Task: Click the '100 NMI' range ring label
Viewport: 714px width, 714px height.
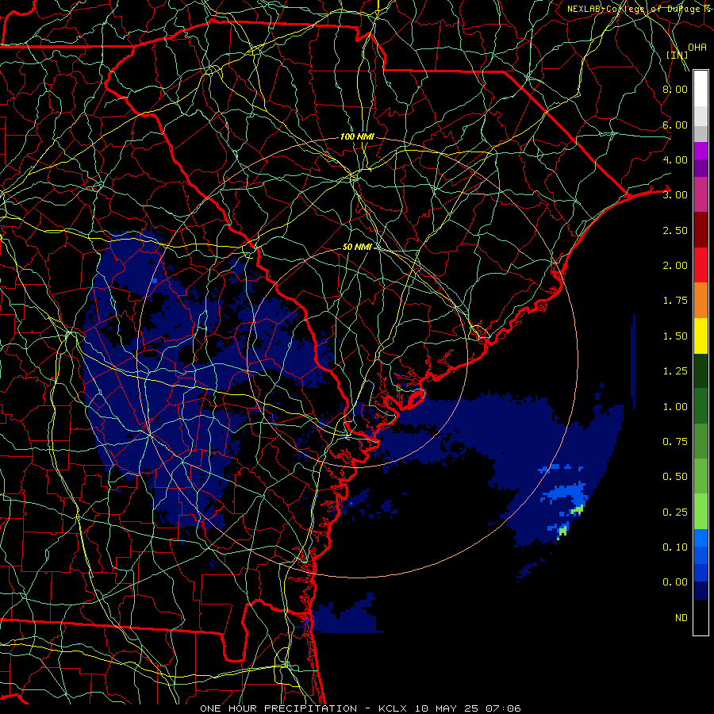Action: 358,136
